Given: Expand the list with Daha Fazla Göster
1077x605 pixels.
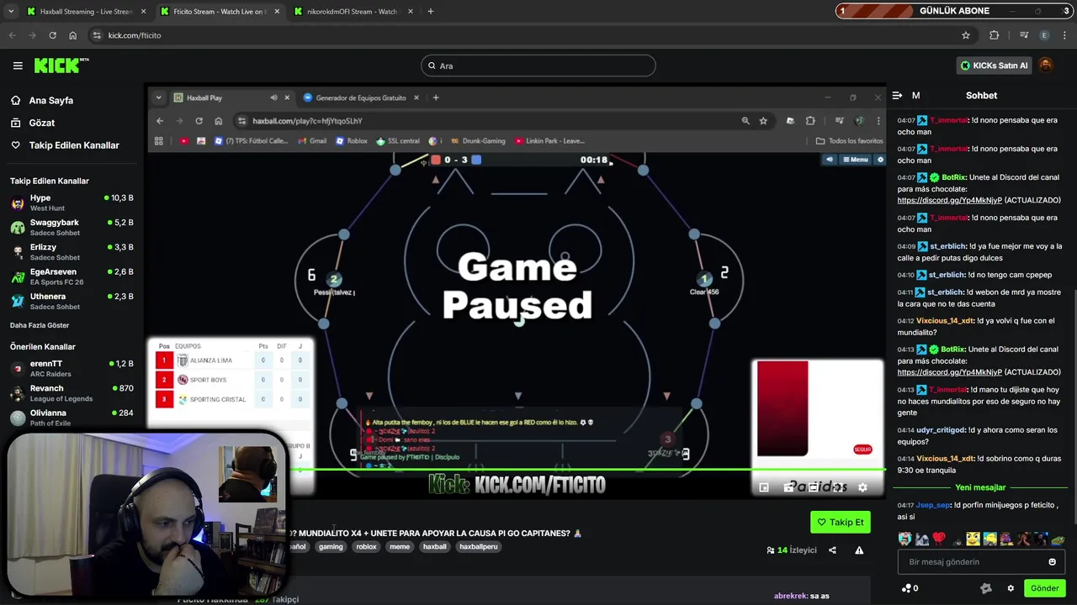Looking at the screenshot, I should tap(40, 325).
